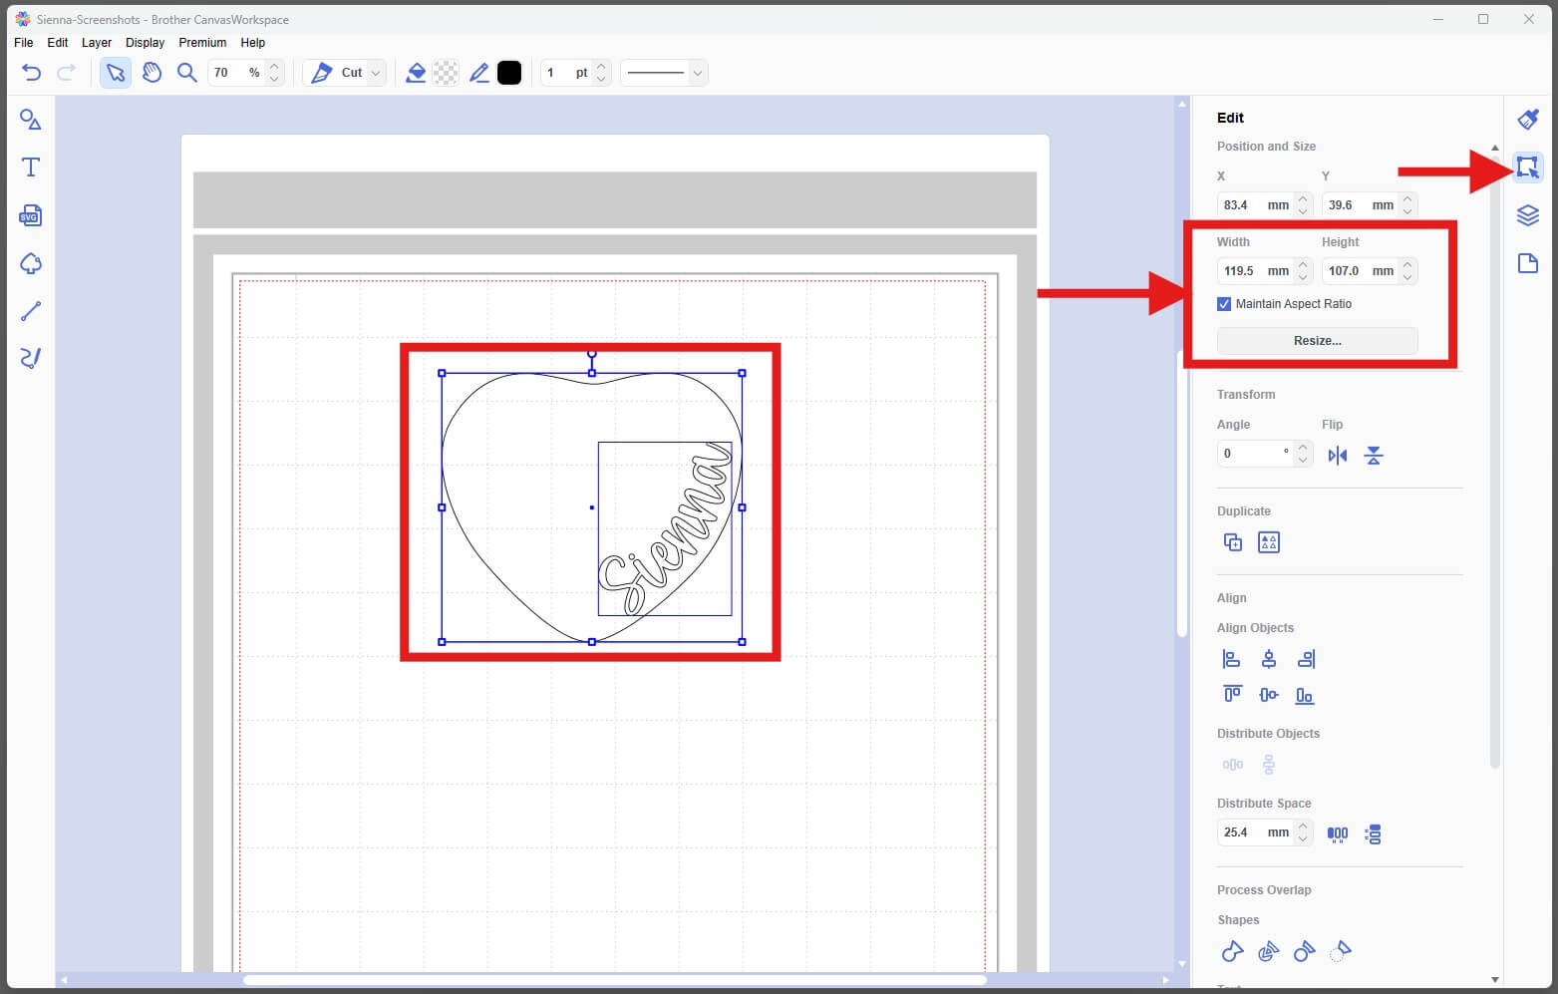The height and width of the screenshot is (994, 1558).
Task: Open the multiple duplicate grid icon
Action: pyautogui.click(x=1269, y=542)
